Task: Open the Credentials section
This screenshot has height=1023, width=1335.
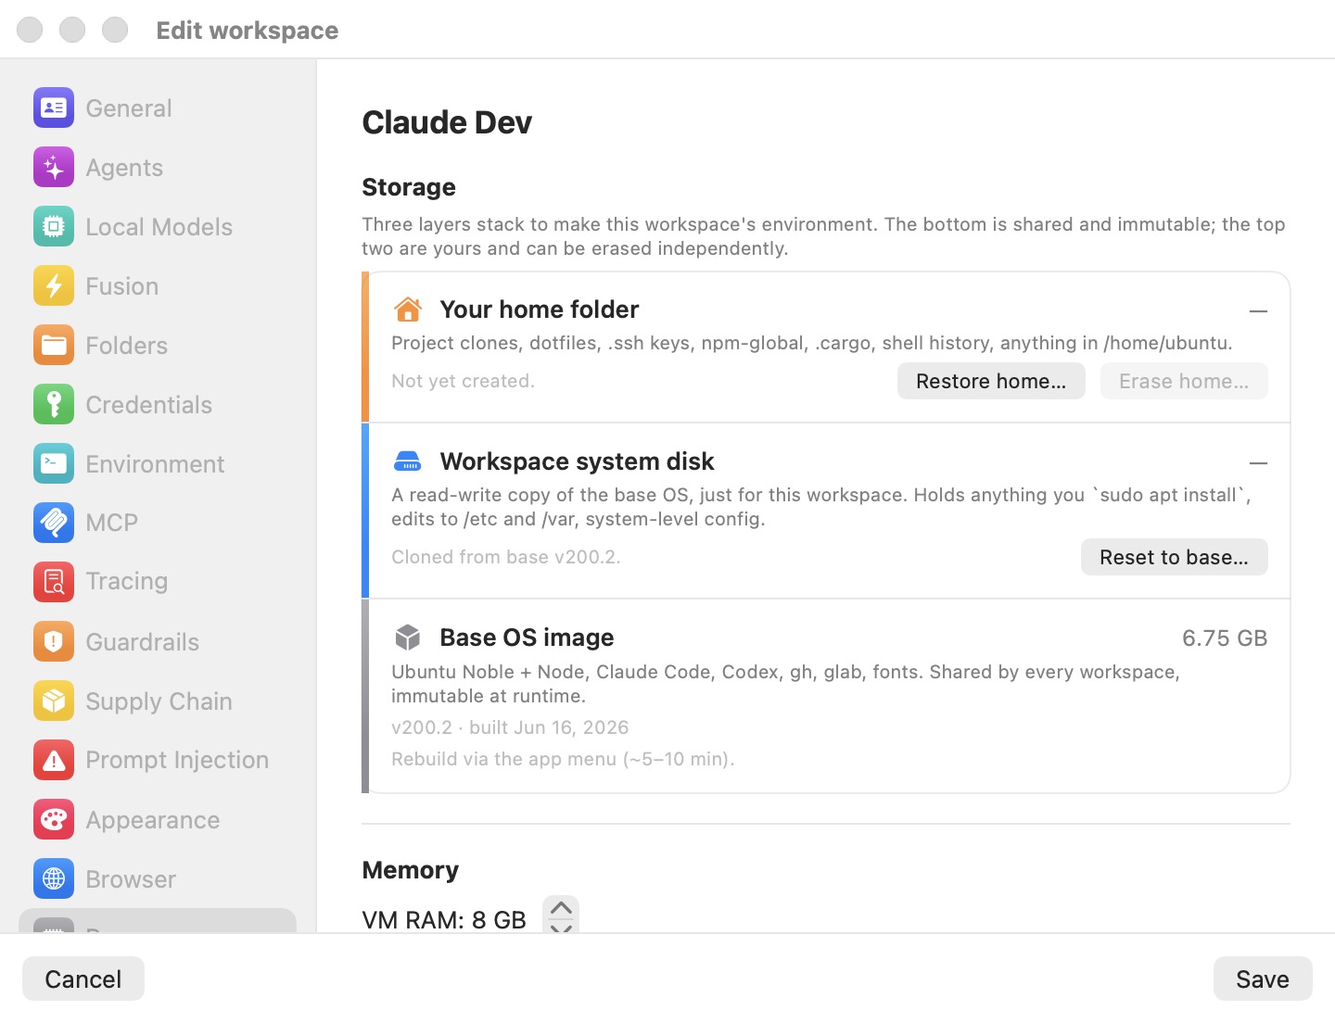Action: [x=158, y=404]
